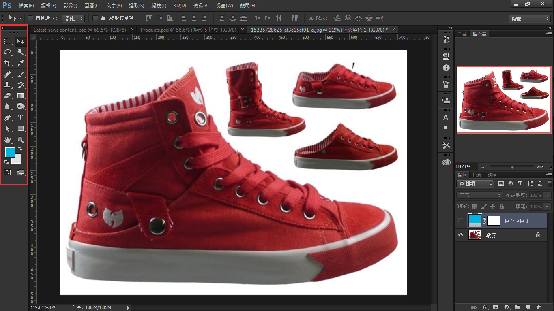Select the Move tool in the toolbox
Viewport: 554px width, 311px height.
pyautogui.click(x=20, y=42)
